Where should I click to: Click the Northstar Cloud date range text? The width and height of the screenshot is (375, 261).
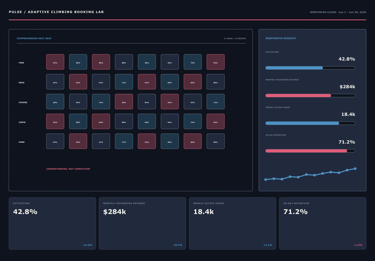[338, 12]
